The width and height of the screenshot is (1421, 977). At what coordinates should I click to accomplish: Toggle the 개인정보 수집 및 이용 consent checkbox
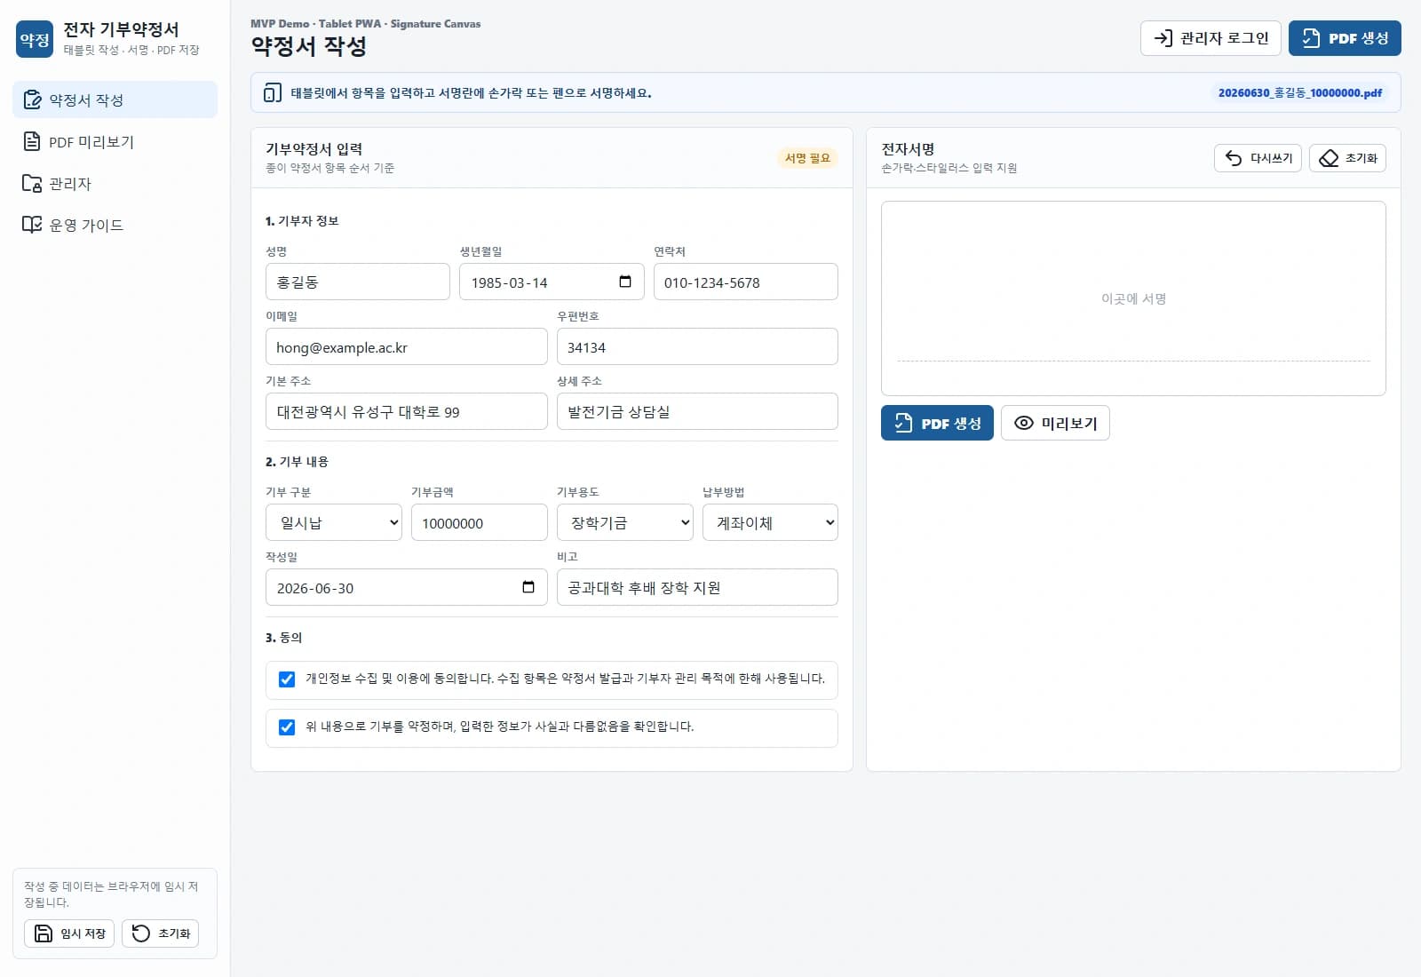(287, 679)
